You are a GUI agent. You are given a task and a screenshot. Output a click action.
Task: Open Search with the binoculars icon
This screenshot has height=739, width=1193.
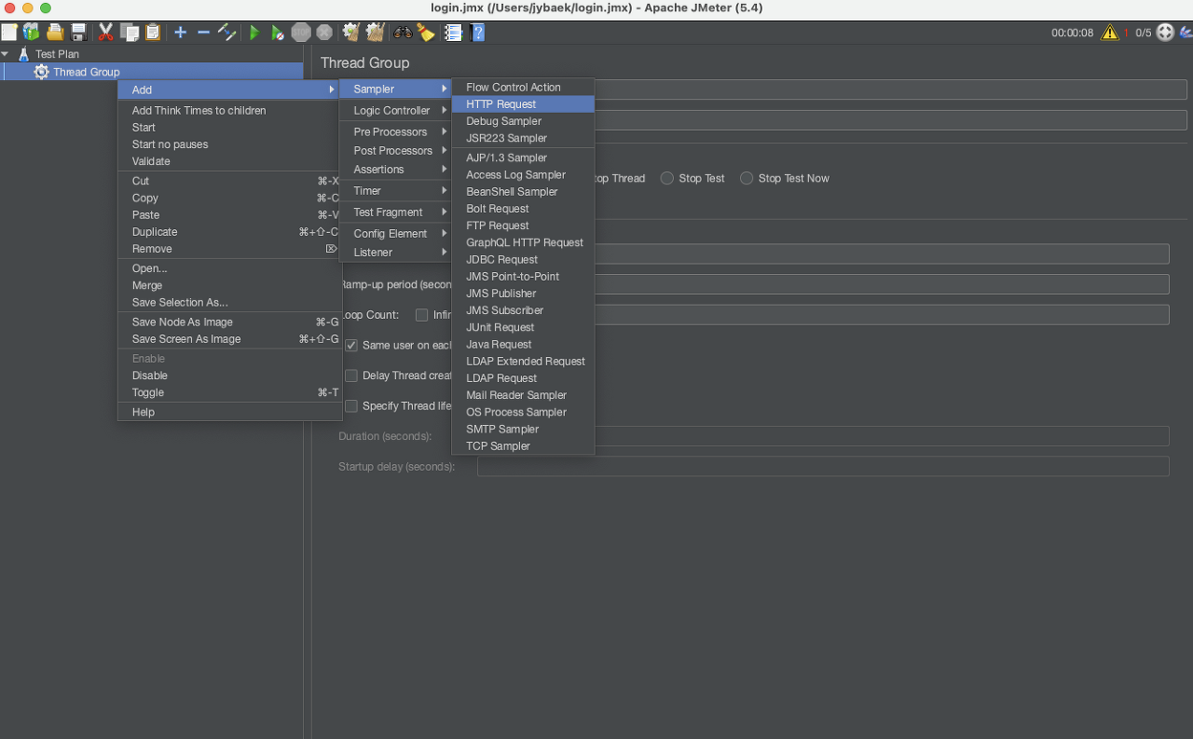pyautogui.click(x=403, y=33)
